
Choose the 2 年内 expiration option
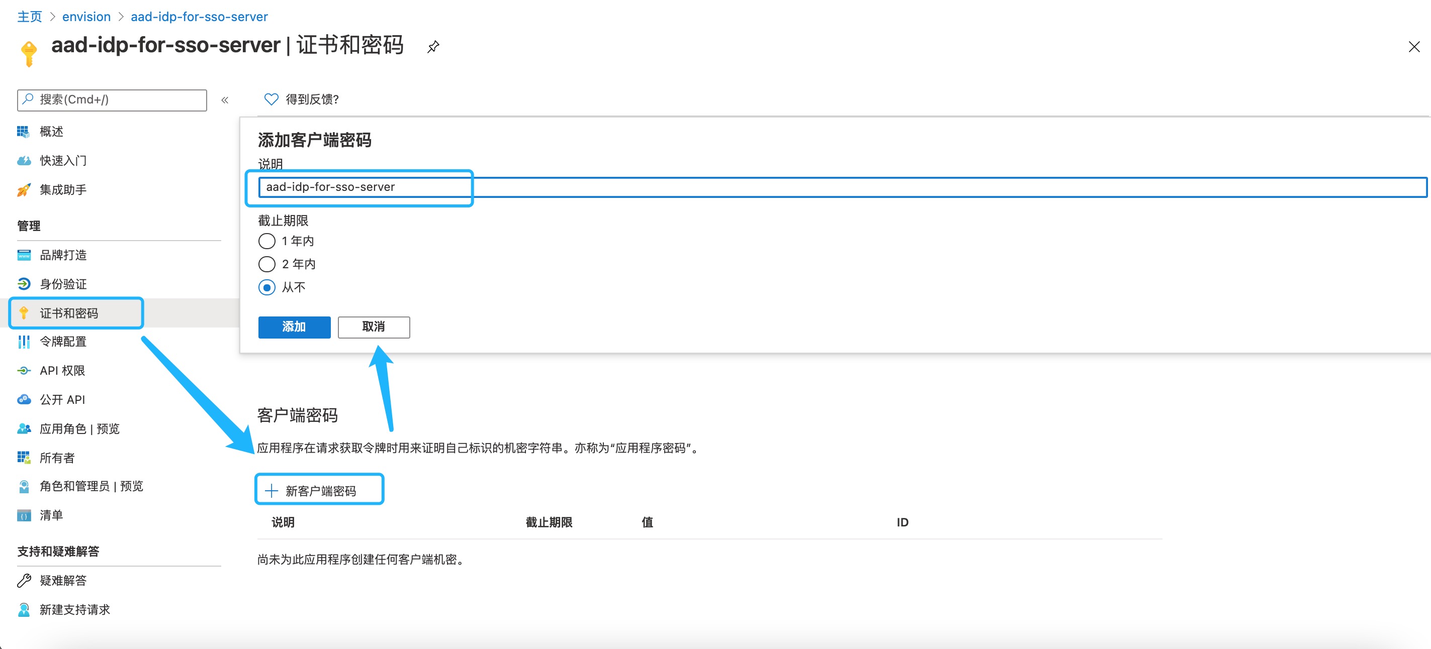267,264
